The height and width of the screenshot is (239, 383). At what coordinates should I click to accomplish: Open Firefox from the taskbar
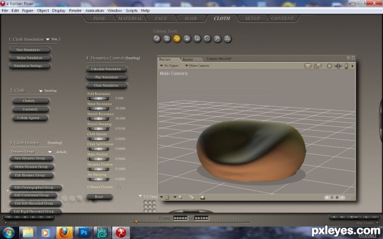64,233
